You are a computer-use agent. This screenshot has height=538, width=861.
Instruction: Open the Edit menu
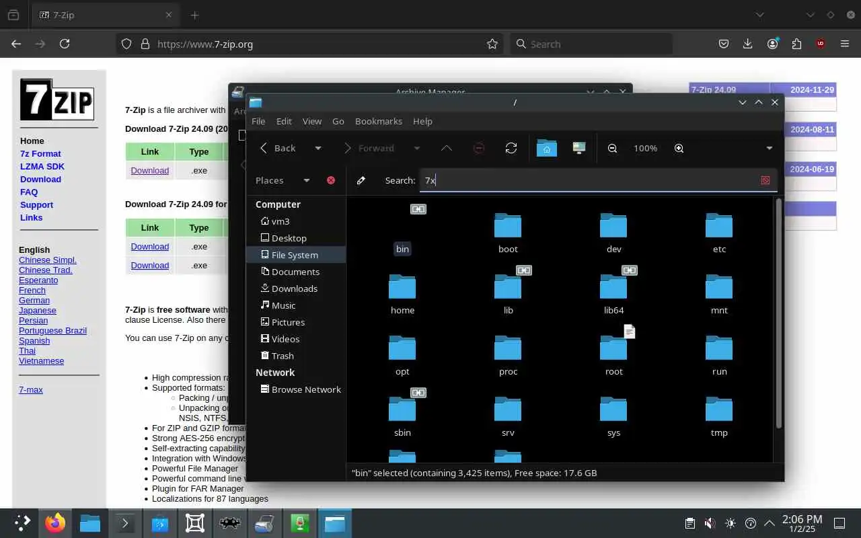[284, 121]
